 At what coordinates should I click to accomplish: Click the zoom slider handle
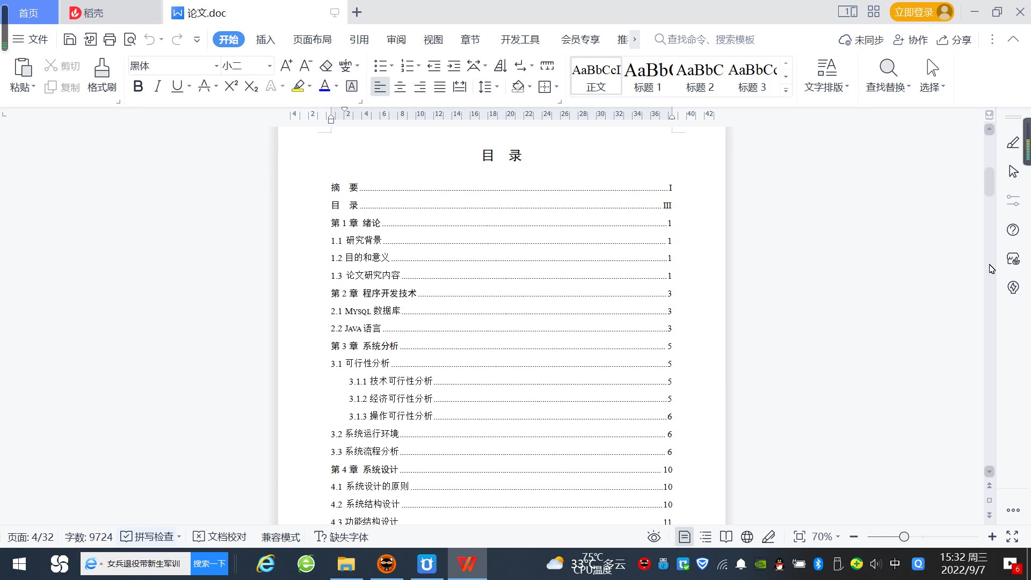coord(904,536)
